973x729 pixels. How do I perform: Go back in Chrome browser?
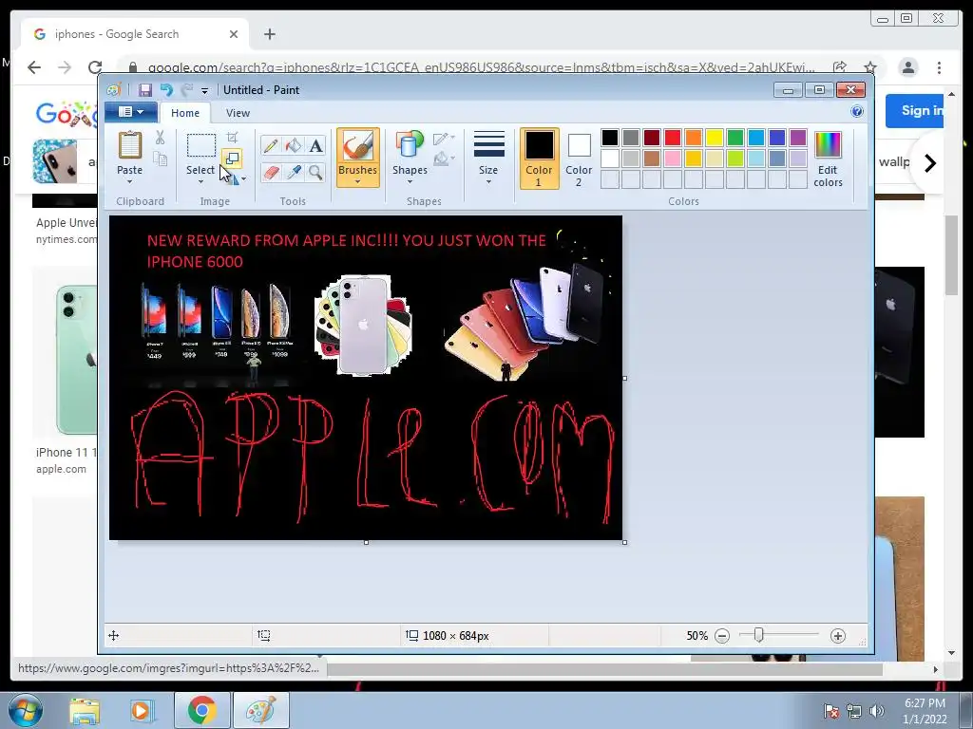coord(34,67)
